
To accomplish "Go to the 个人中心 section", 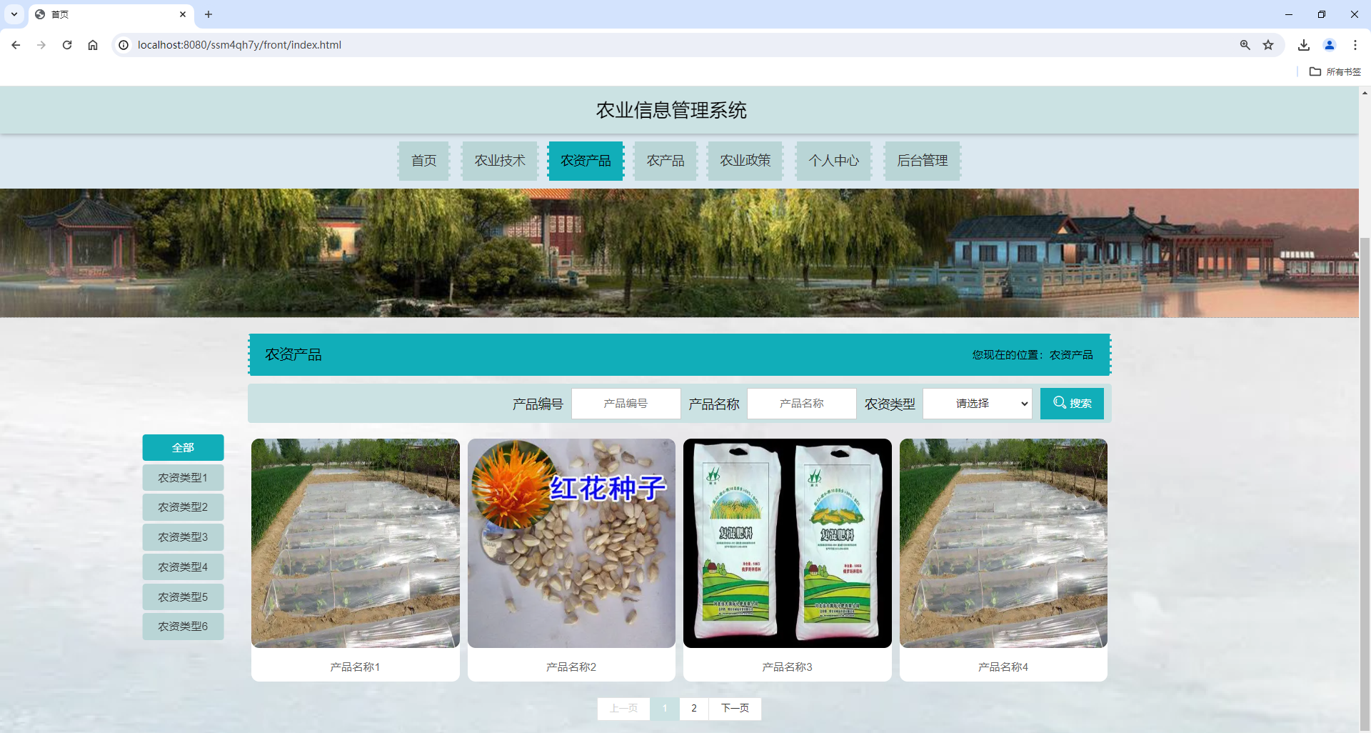I will coord(833,161).
